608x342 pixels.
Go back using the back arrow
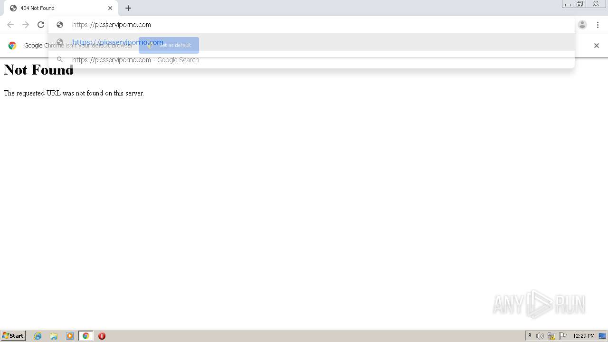[x=10, y=25]
